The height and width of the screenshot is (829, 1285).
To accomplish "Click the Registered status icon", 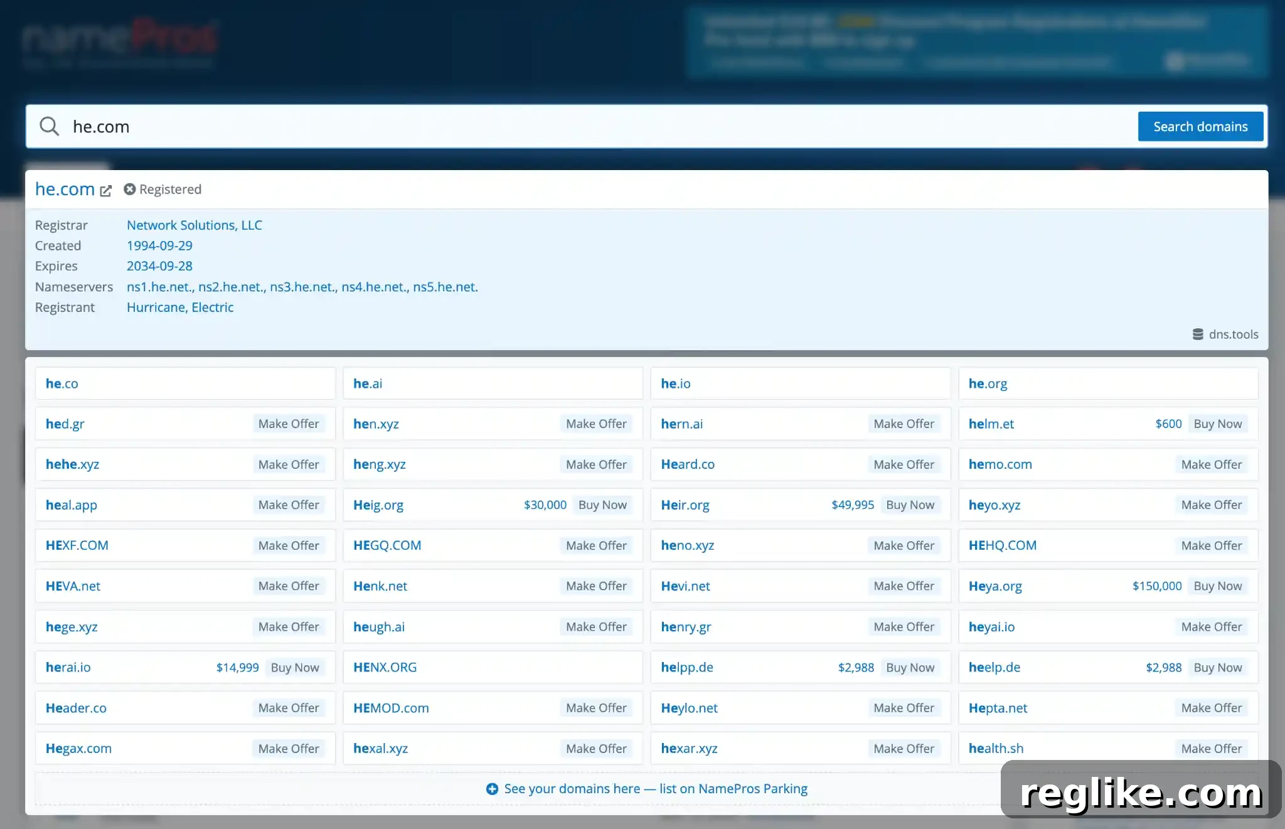I will (x=129, y=189).
